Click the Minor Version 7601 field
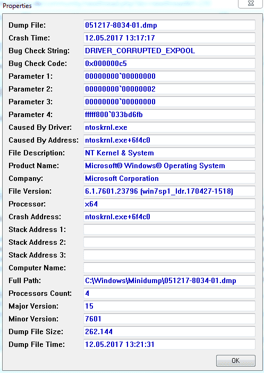Image resolution: width=264 pixels, height=373 pixels. tap(169, 319)
